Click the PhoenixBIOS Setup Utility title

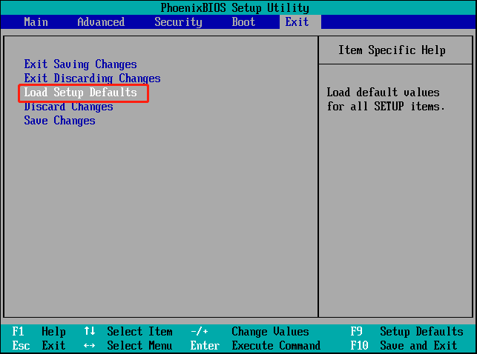point(235,8)
